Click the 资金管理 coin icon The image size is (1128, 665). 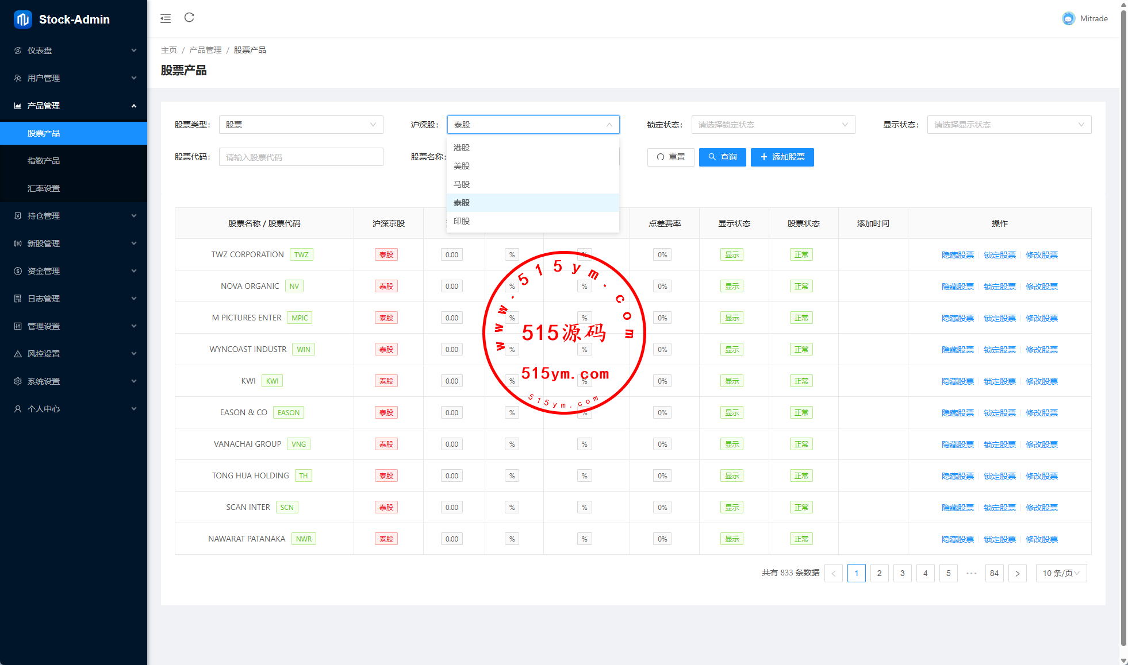tap(18, 271)
